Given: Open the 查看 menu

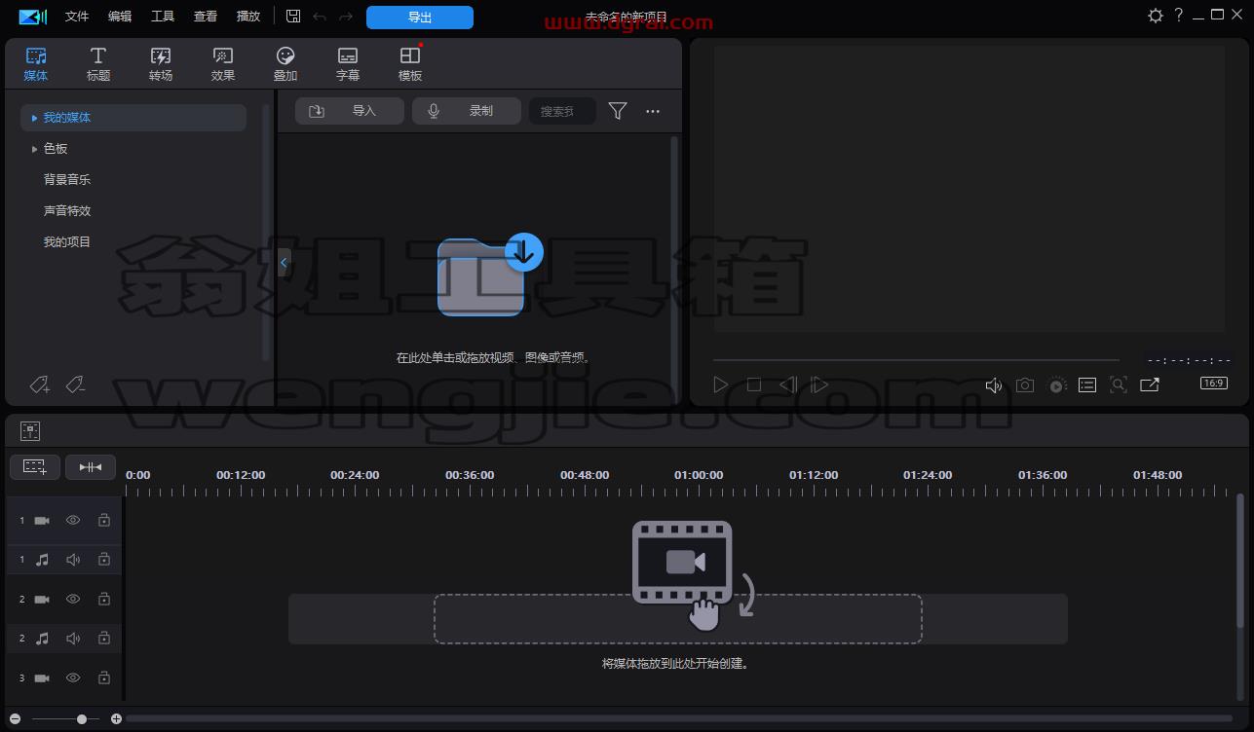Looking at the screenshot, I should pos(206,17).
